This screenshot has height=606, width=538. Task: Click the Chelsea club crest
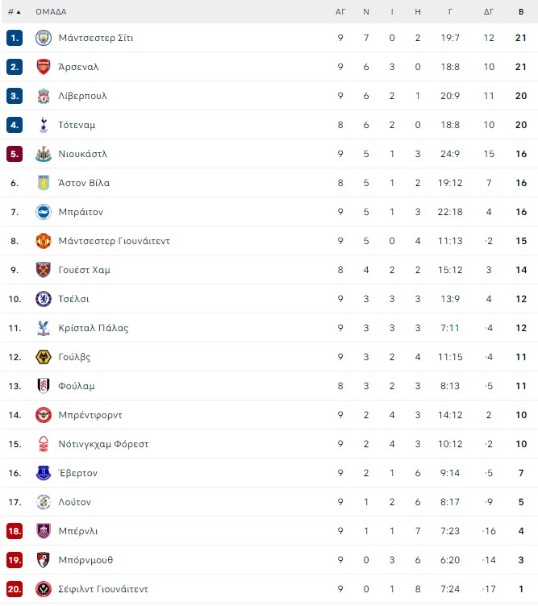(44, 299)
